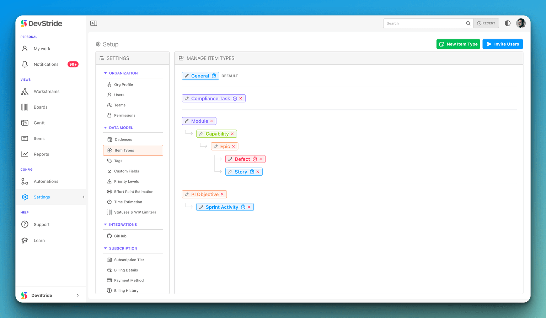Delete the Defect item type
546x318 pixels.
click(x=261, y=159)
